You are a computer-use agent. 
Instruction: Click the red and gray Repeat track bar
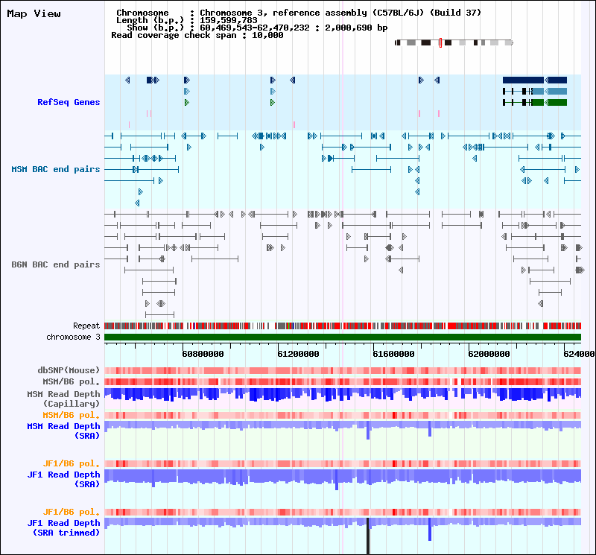343,326
